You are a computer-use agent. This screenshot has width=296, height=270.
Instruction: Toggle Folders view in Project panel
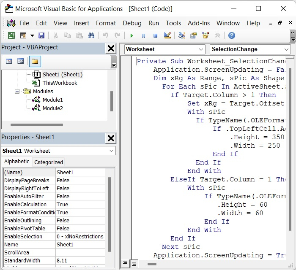tap(35, 62)
